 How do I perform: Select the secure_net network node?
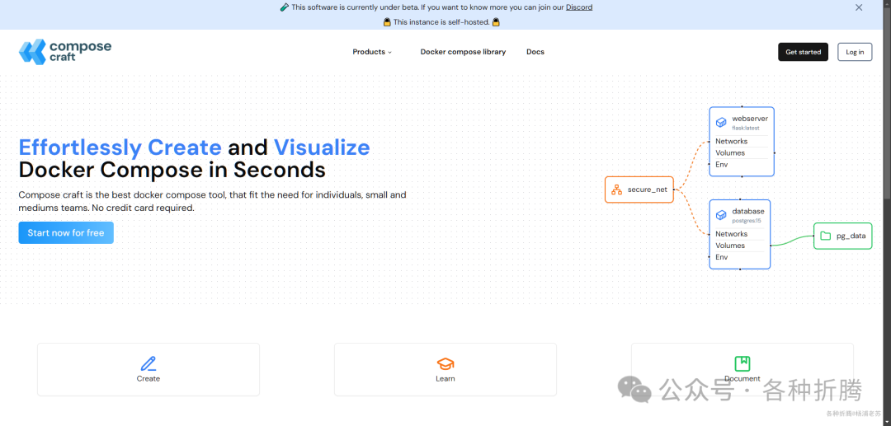pos(639,190)
